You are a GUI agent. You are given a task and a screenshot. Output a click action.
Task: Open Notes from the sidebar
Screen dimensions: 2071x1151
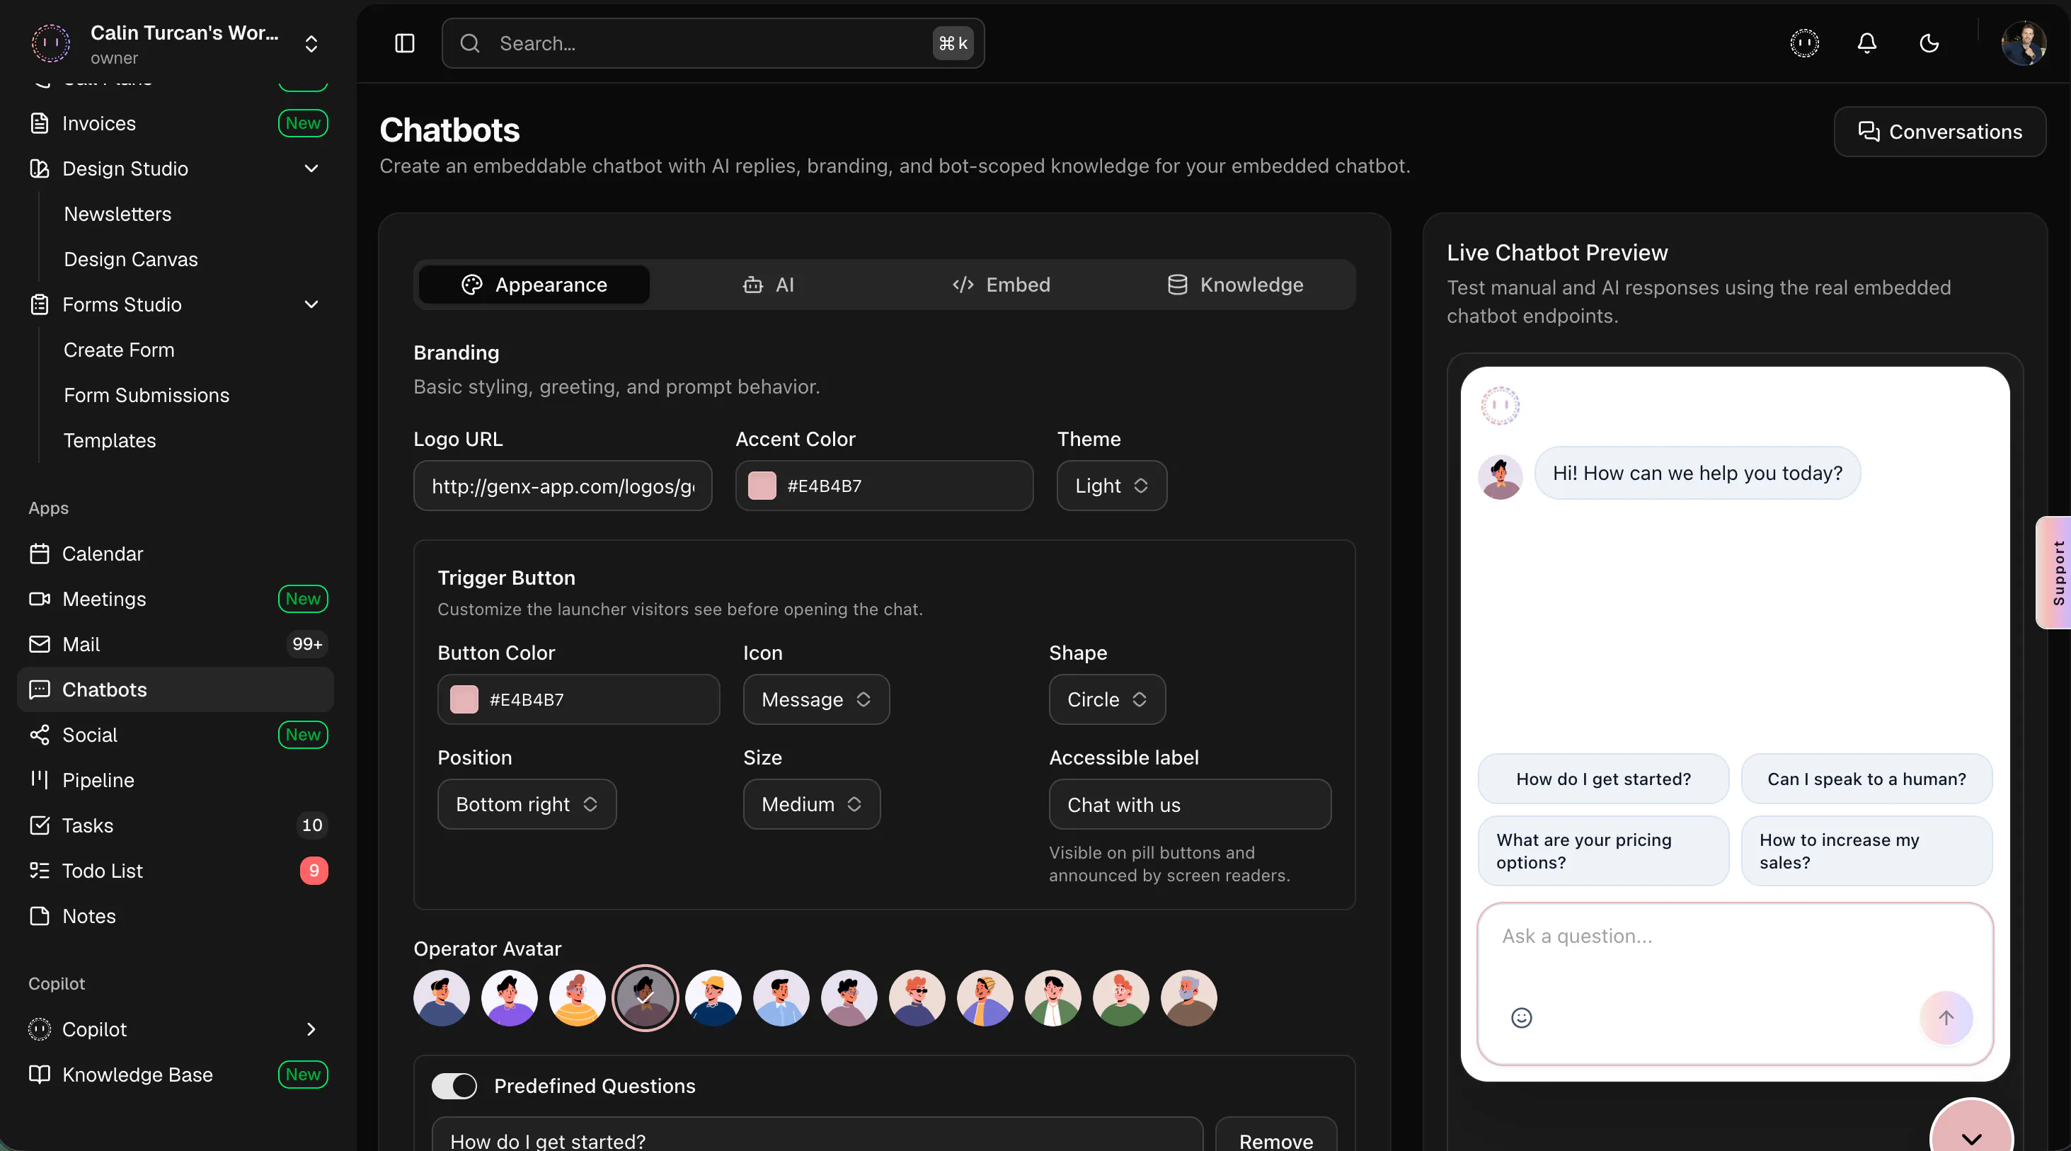[x=176, y=916]
